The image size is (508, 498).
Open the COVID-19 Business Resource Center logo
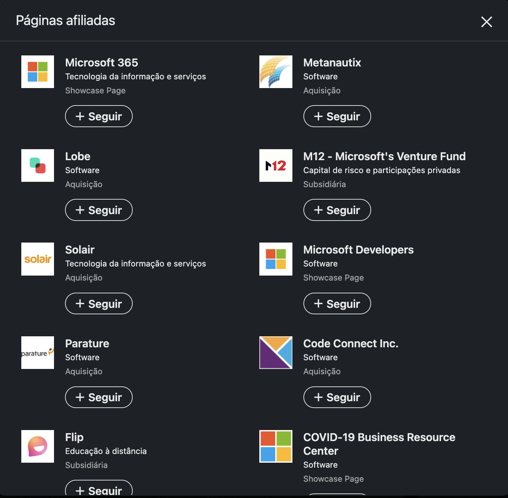pyautogui.click(x=276, y=446)
